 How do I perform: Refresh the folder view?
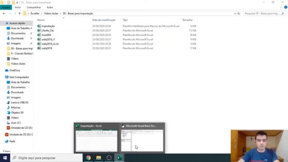click(x=239, y=13)
